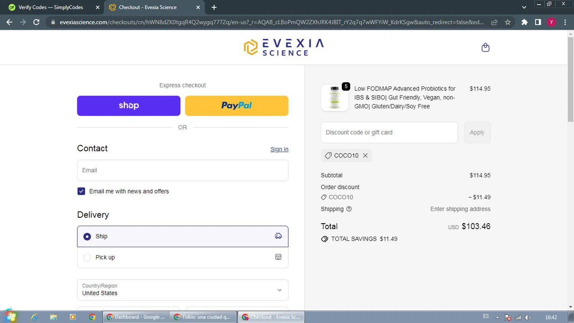
Task: Close the Checkout Evexia Science tab
Action: (x=198, y=7)
